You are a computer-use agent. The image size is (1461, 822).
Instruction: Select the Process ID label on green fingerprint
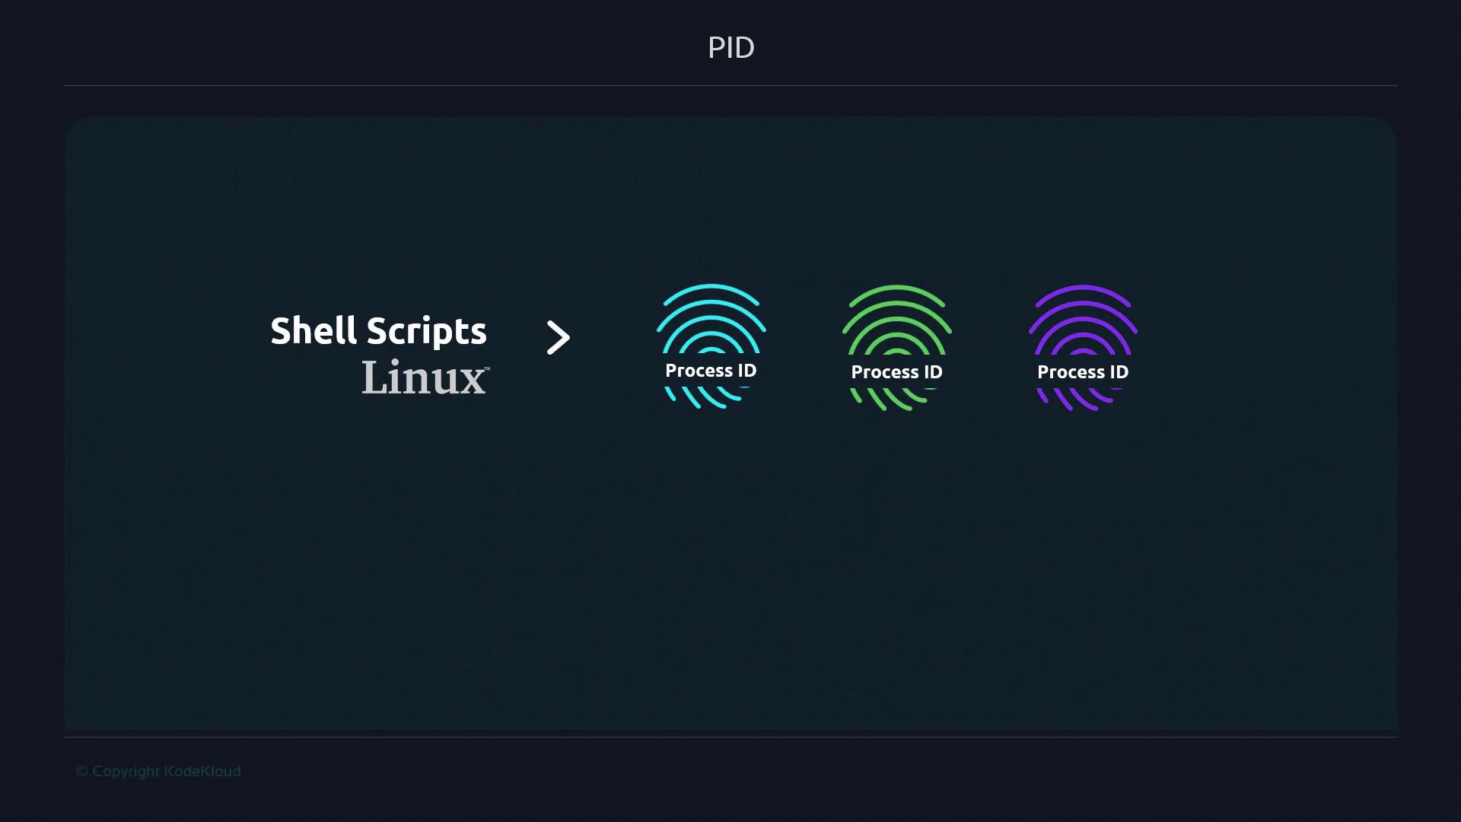tap(896, 372)
